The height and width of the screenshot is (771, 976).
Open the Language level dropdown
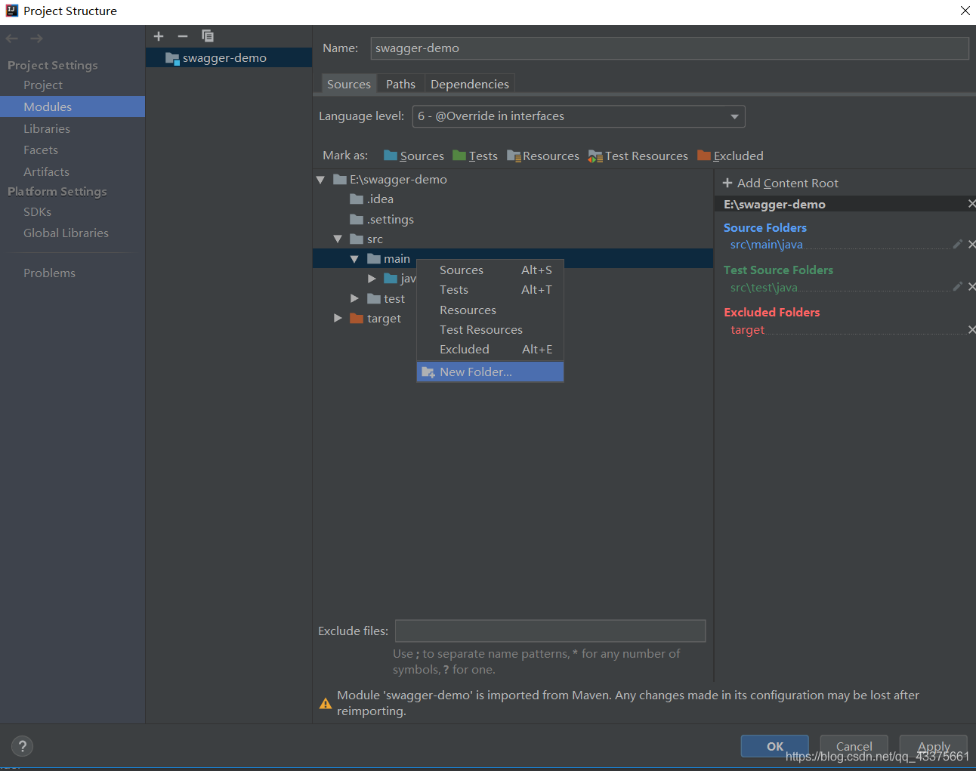tap(579, 116)
